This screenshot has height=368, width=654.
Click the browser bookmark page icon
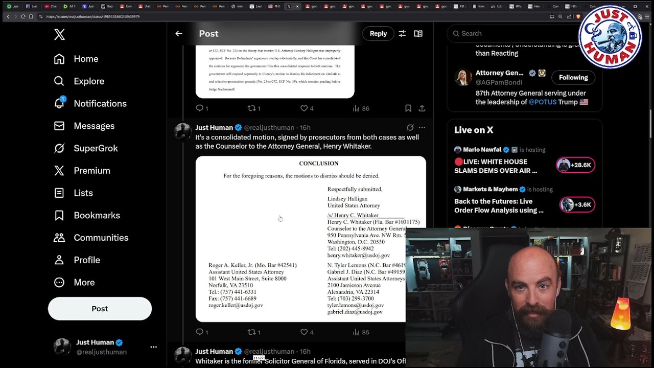tap(31, 16)
